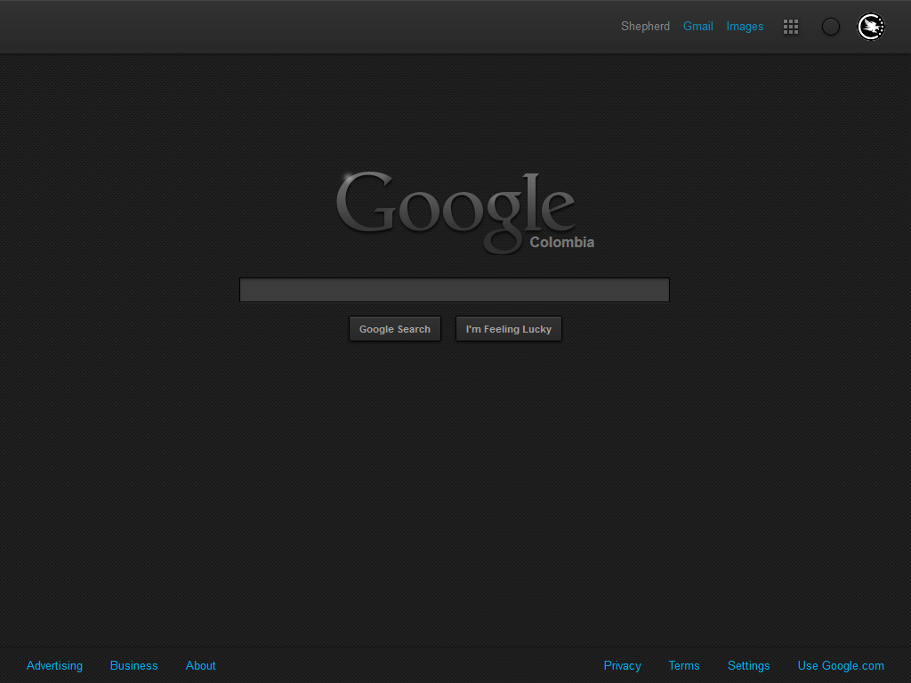Click the Gmail link in the top bar
Viewport: 911px width, 683px height.
pos(698,26)
